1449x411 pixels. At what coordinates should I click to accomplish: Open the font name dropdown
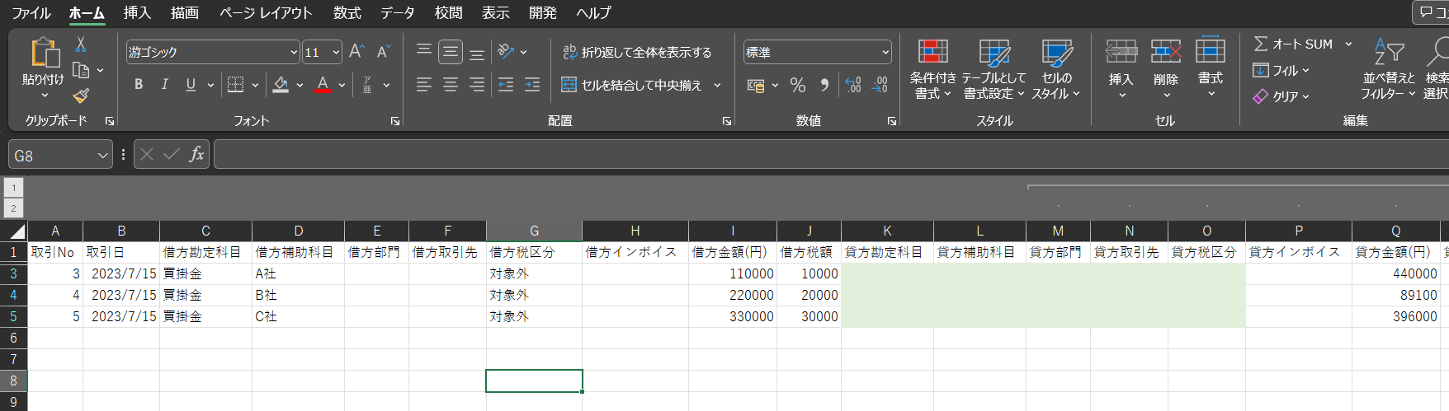tap(294, 52)
